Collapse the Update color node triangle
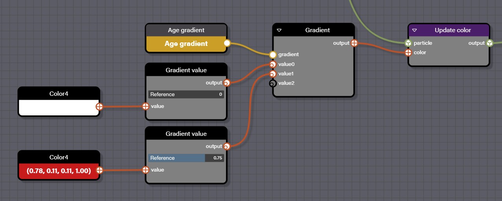This screenshot has width=502, height=201. pyautogui.click(x=414, y=30)
